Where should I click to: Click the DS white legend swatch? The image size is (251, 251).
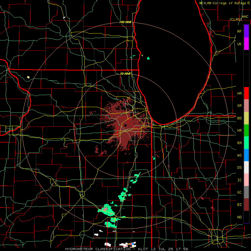pos(246,167)
